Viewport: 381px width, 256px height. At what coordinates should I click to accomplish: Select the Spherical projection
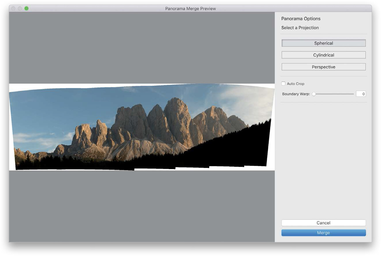pos(323,43)
